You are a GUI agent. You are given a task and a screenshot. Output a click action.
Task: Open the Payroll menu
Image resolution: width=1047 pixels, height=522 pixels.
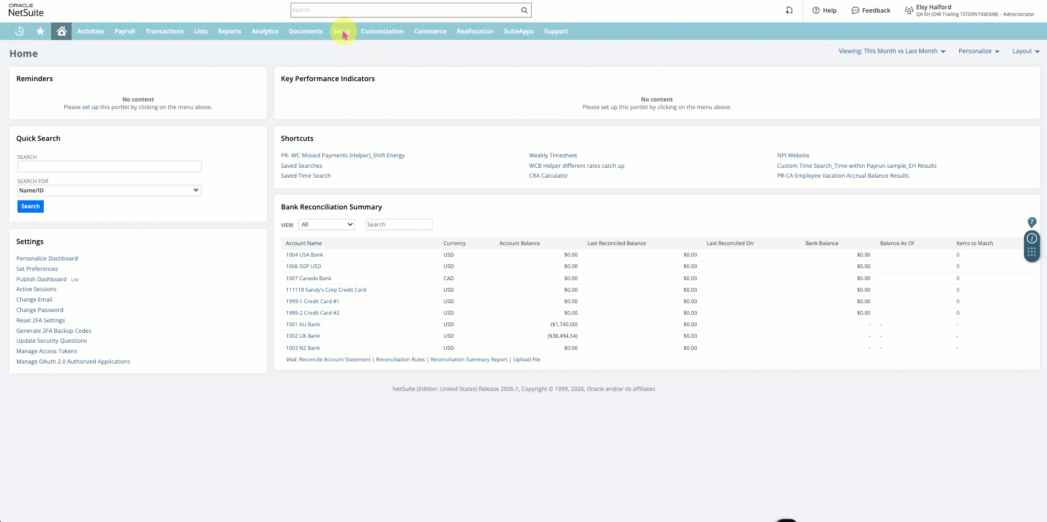pos(124,31)
